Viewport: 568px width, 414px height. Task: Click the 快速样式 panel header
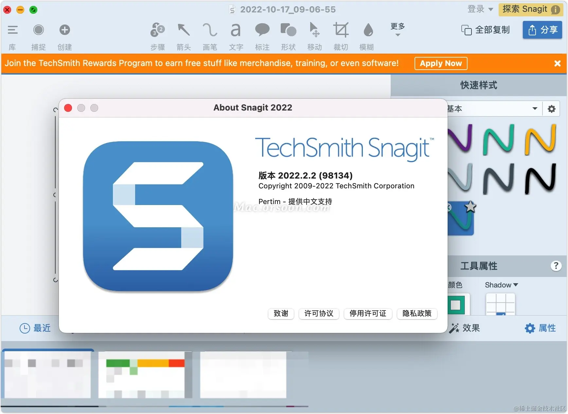(479, 85)
